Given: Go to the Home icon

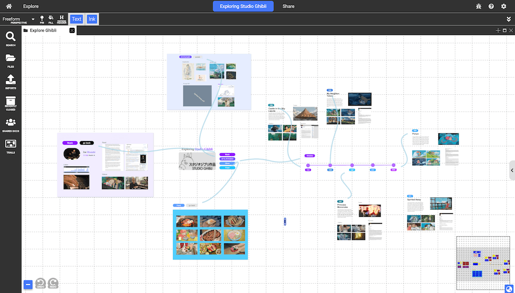Looking at the screenshot, I should point(9,6).
